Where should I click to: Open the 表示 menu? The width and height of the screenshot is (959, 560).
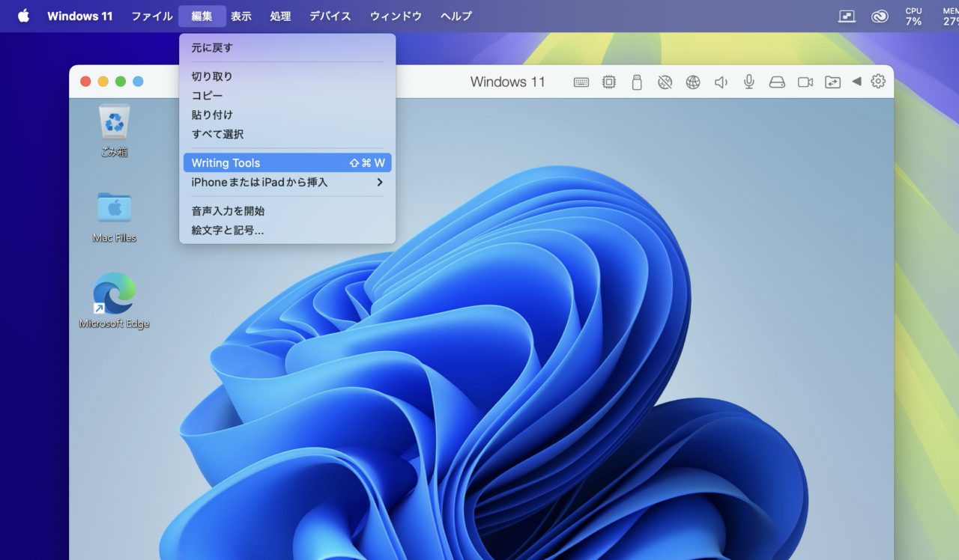tap(241, 16)
